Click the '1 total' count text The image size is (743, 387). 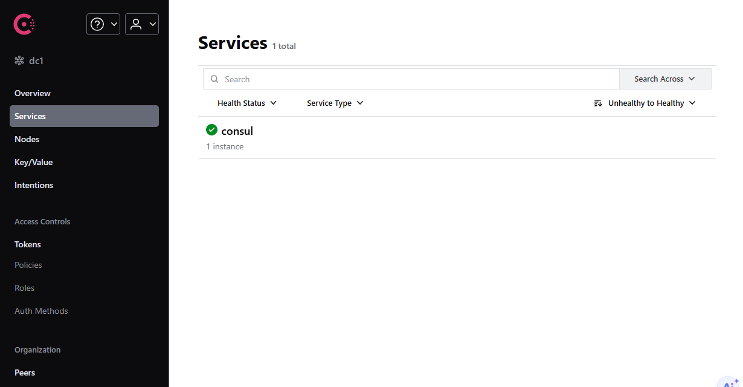pos(284,46)
